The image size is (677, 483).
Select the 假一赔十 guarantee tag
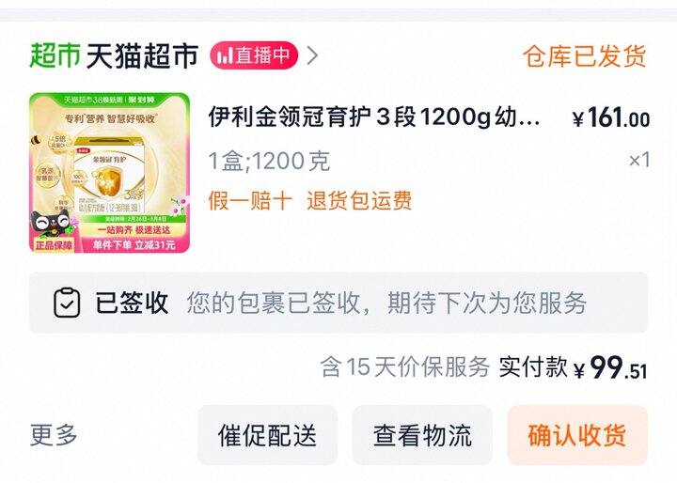point(250,201)
